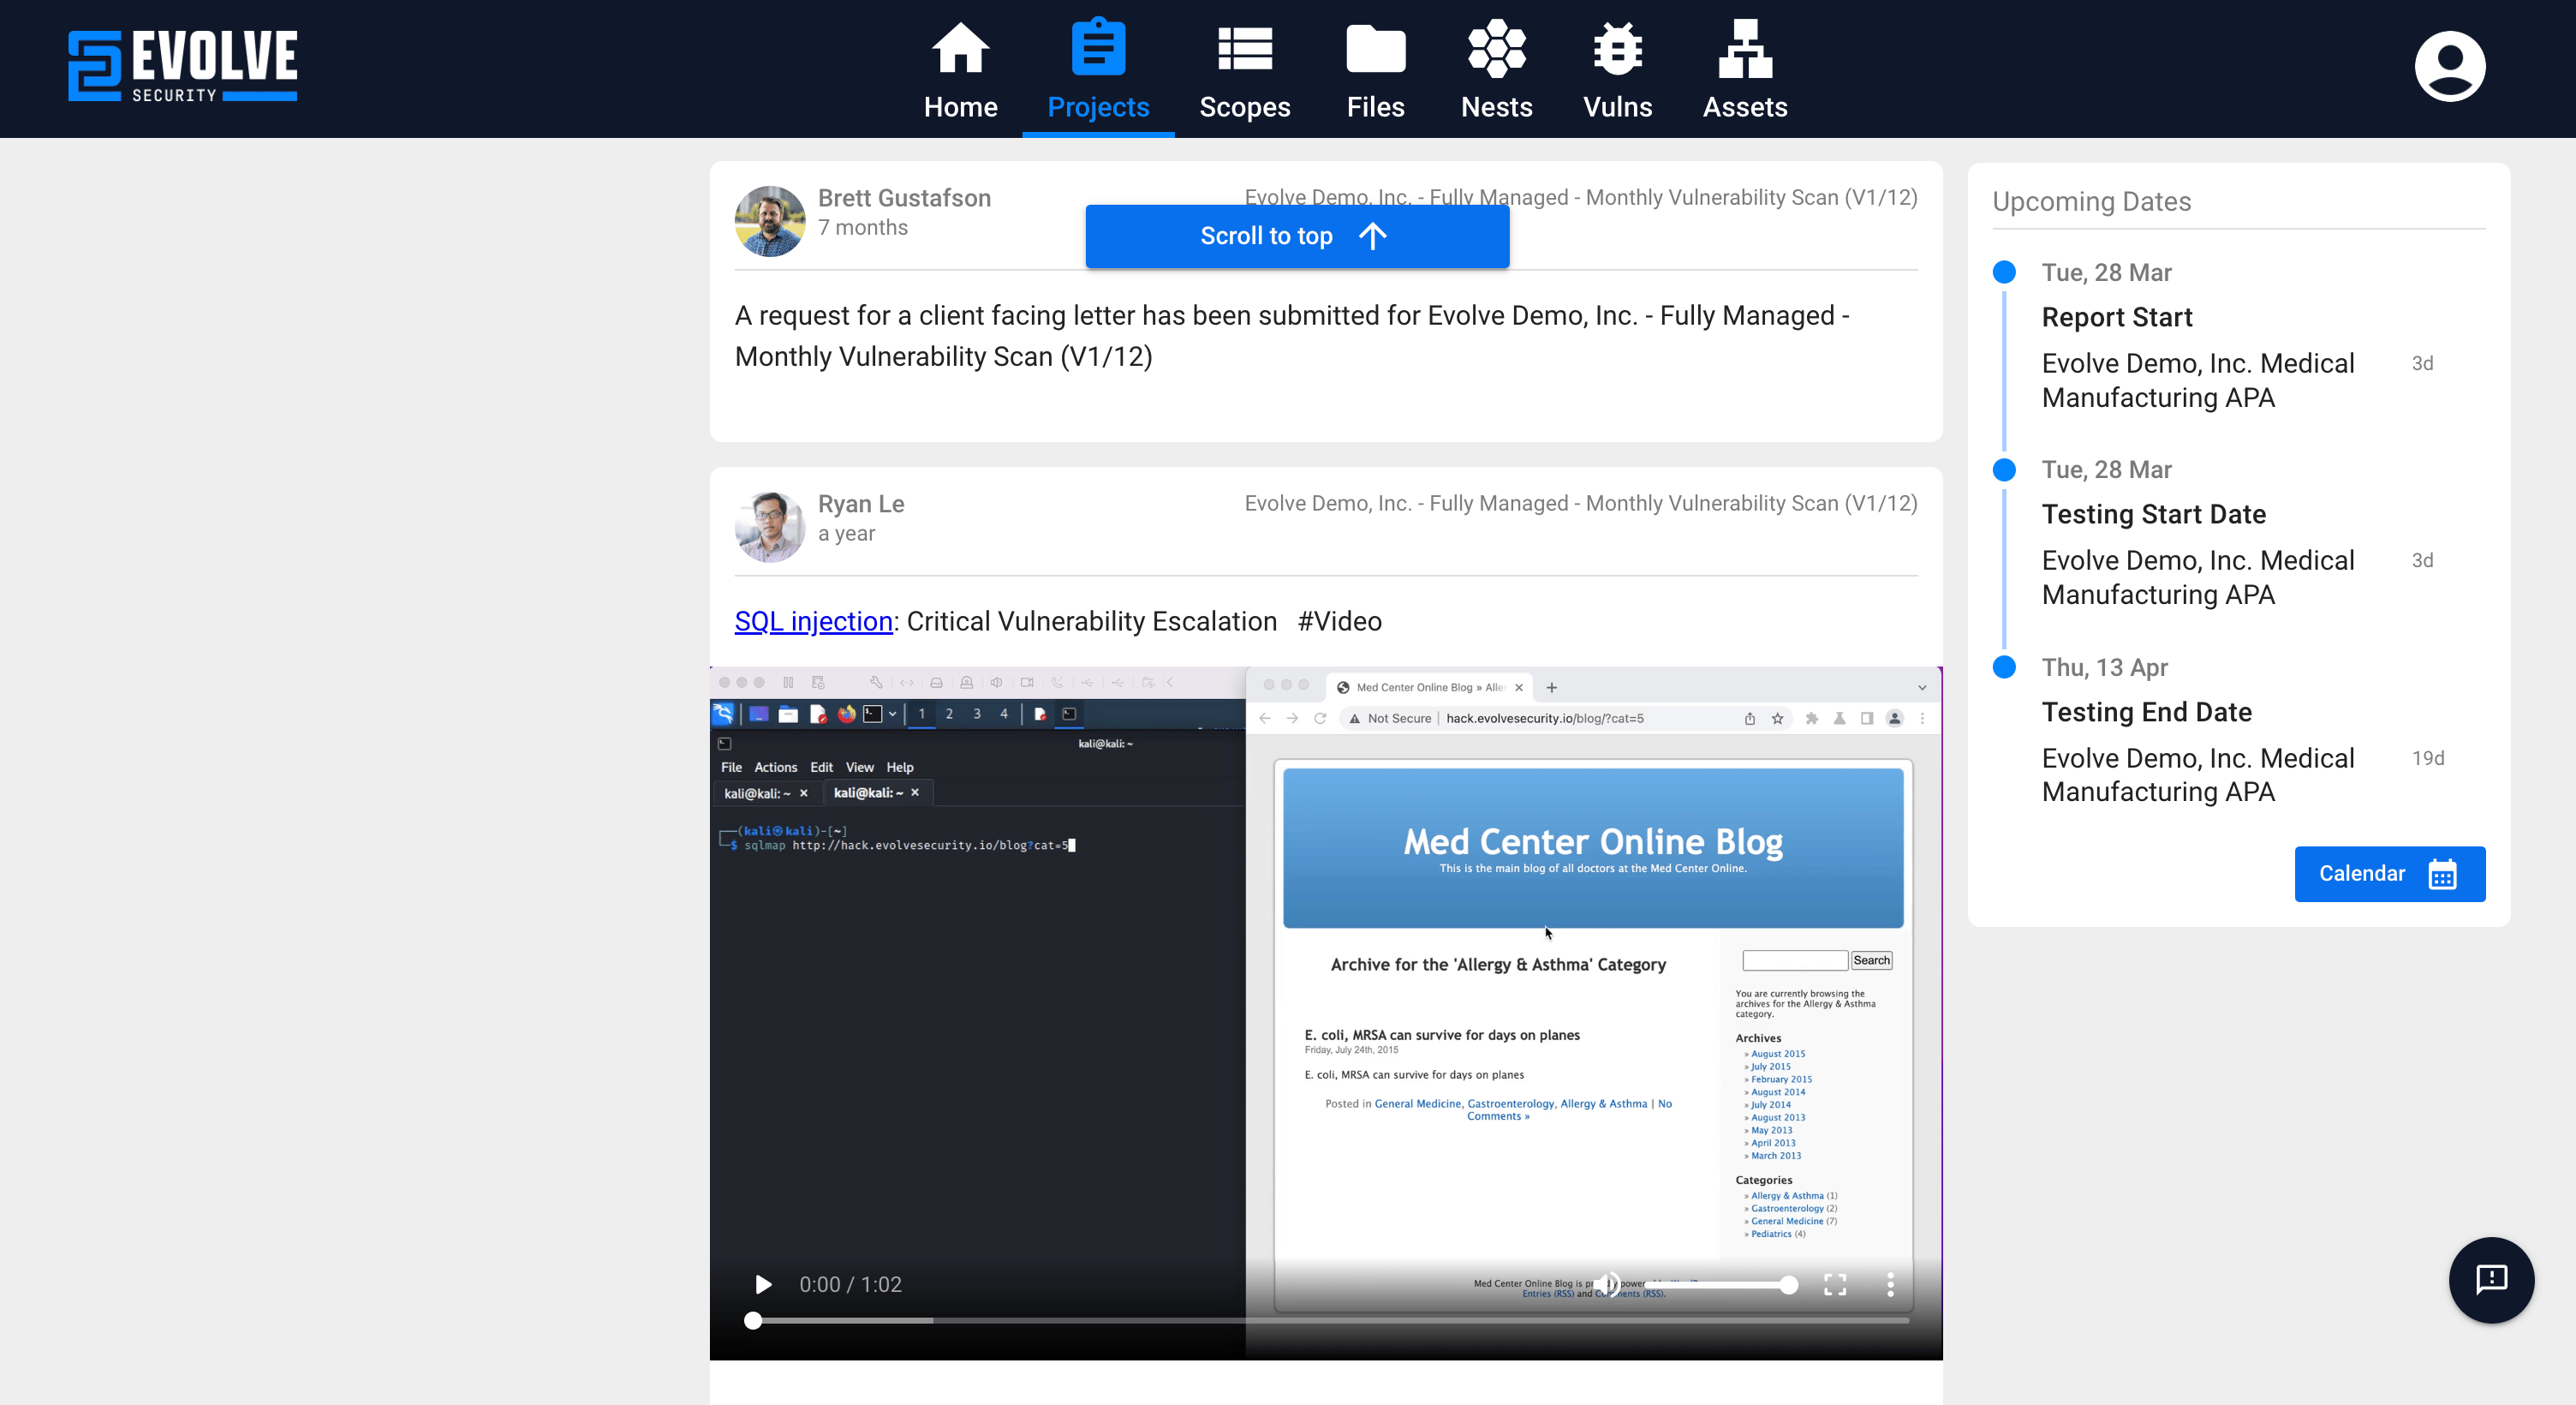This screenshot has height=1405, width=2576.
Task: Follow the SQL injection link
Action: 813,621
